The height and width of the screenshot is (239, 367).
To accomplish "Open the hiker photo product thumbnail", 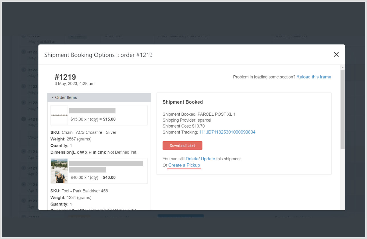I will click(x=59, y=171).
